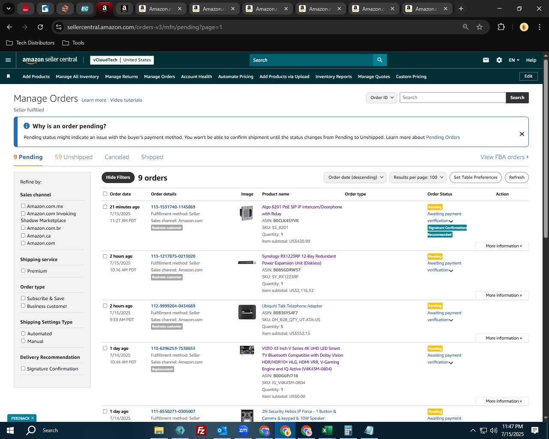
Task: Click the Seller Central top search box
Action: click(x=311, y=60)
